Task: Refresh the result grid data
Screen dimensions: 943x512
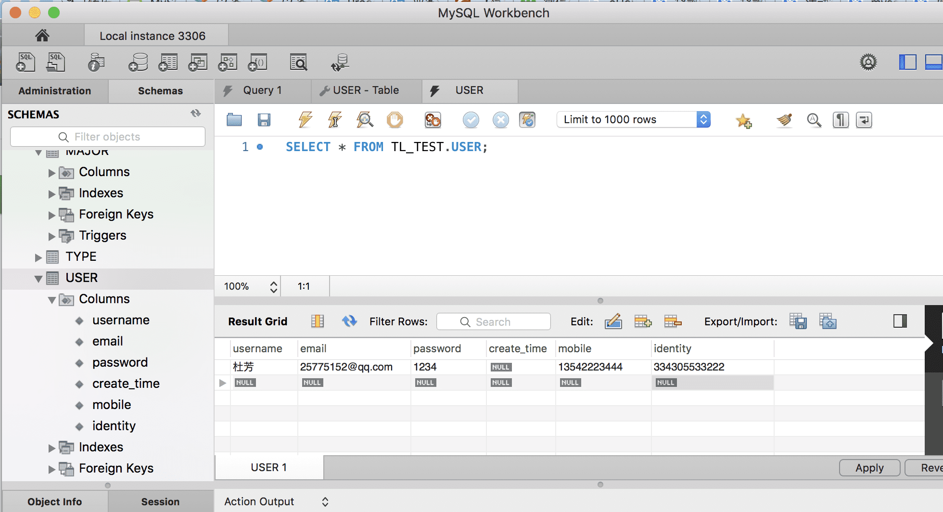Action: tap(349, 321)
